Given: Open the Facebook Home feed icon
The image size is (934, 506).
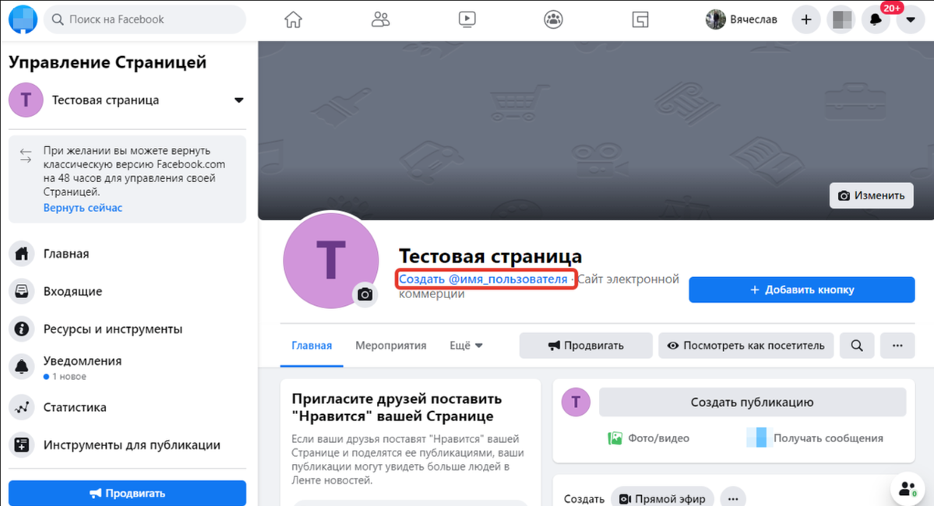Looking at the screenshot, I should [293, 19].
